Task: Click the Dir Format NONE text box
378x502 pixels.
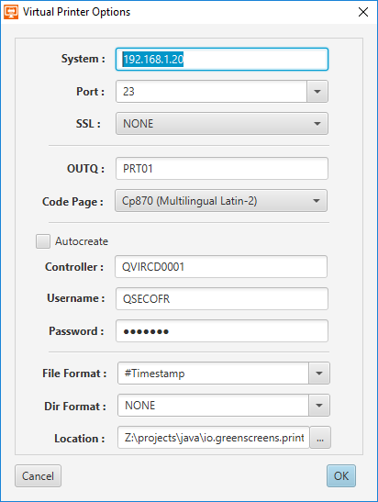Action: tap(213, 406)
